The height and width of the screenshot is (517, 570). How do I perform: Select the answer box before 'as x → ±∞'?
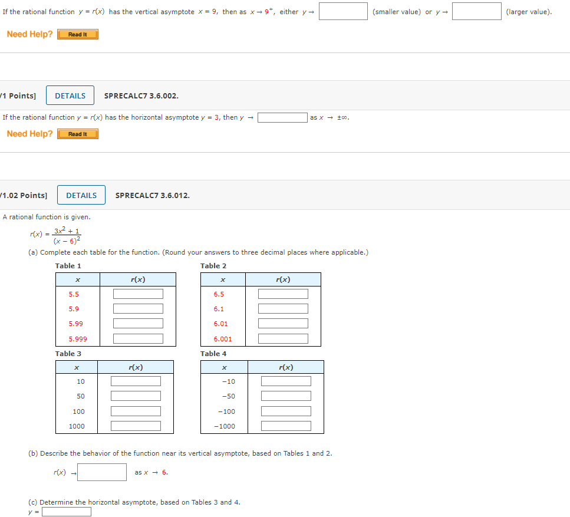click(282, 117)
